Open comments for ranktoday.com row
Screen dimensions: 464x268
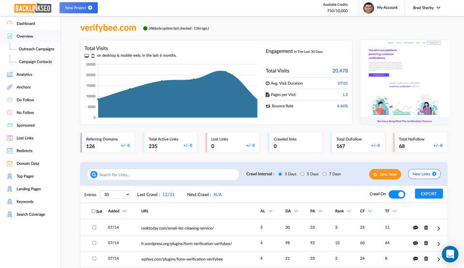pos(416,227)
